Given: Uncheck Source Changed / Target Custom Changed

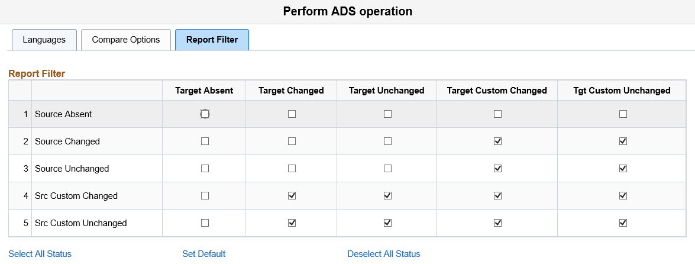Looking at the screenshot, I should [x=497, y=141].
